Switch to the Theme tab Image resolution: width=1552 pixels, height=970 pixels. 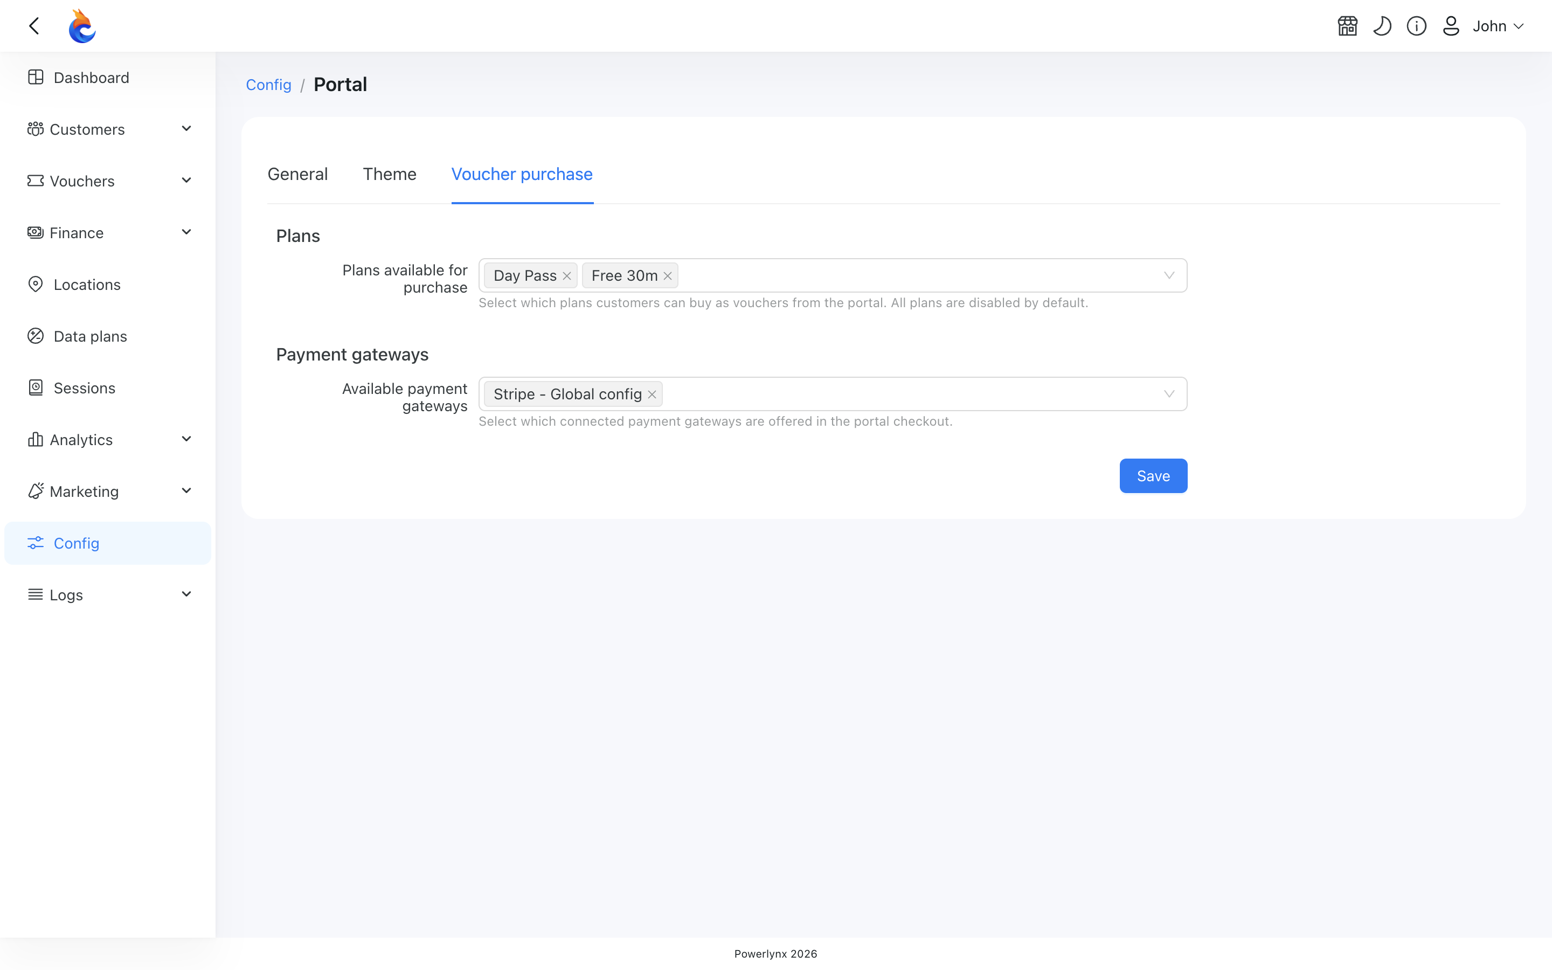389,174
